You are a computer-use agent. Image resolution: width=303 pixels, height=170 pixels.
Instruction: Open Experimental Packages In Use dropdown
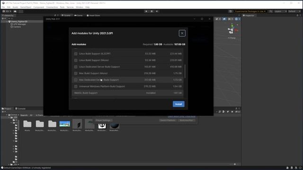point(250,11)
